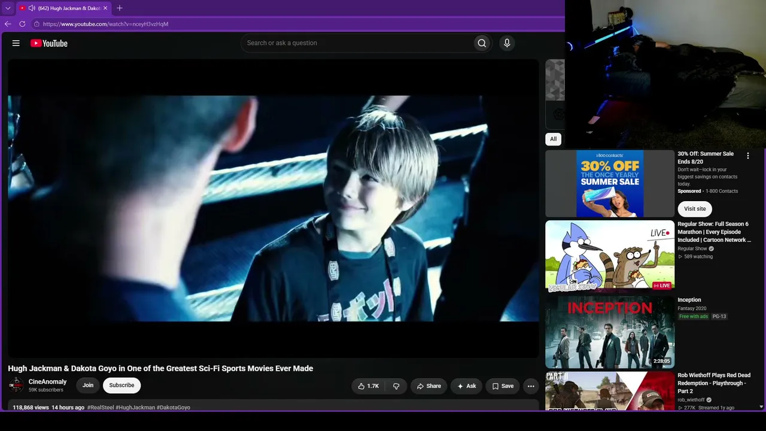Open the #DakotaGoyo hashtag
This screenshot has width=766, height=431.
point(174,408)
